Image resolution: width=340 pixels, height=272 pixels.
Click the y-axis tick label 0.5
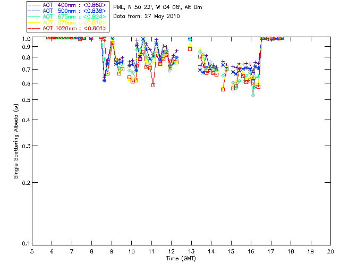point(25,100)
